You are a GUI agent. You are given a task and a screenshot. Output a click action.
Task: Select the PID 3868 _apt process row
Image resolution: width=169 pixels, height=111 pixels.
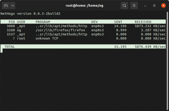point(83,26)
